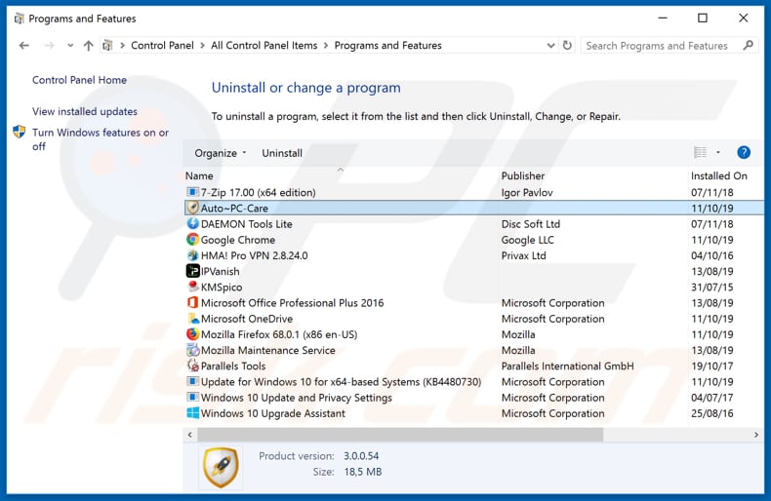Click the Mozilla Firefox icon in list
The width and height of the screenshot is (771, 501).
tap(193, 334)
